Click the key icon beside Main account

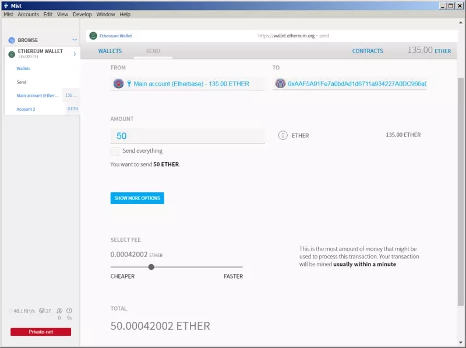[129, 83]
